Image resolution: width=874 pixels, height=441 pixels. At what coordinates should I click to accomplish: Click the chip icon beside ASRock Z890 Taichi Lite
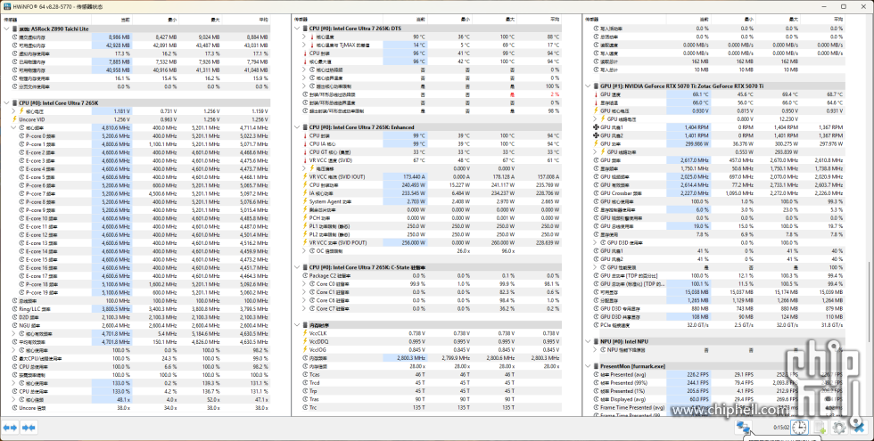(x=14, y=29)
